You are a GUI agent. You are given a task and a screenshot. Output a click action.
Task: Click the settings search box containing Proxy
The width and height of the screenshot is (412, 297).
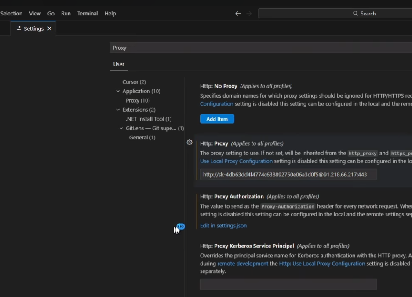(259, 48)
